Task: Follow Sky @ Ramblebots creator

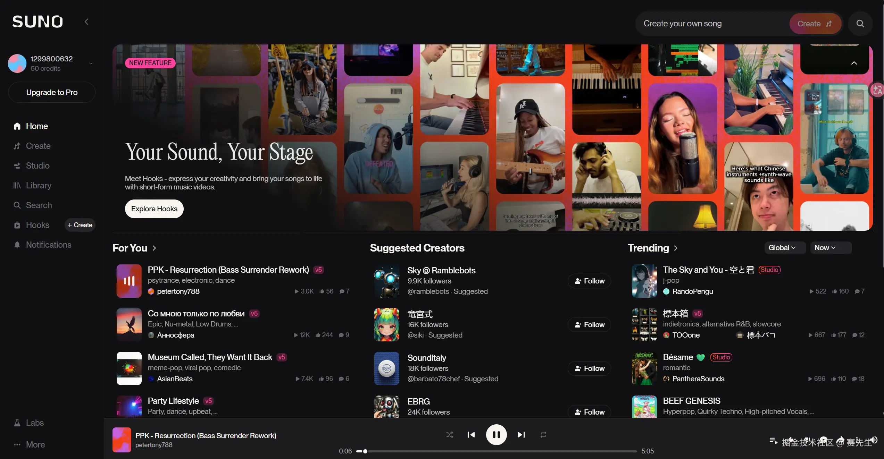Action: pyautogui.click(x=589, y=281)
